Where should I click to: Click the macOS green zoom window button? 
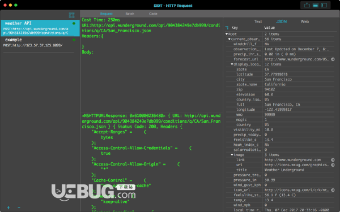click(16, 5)
